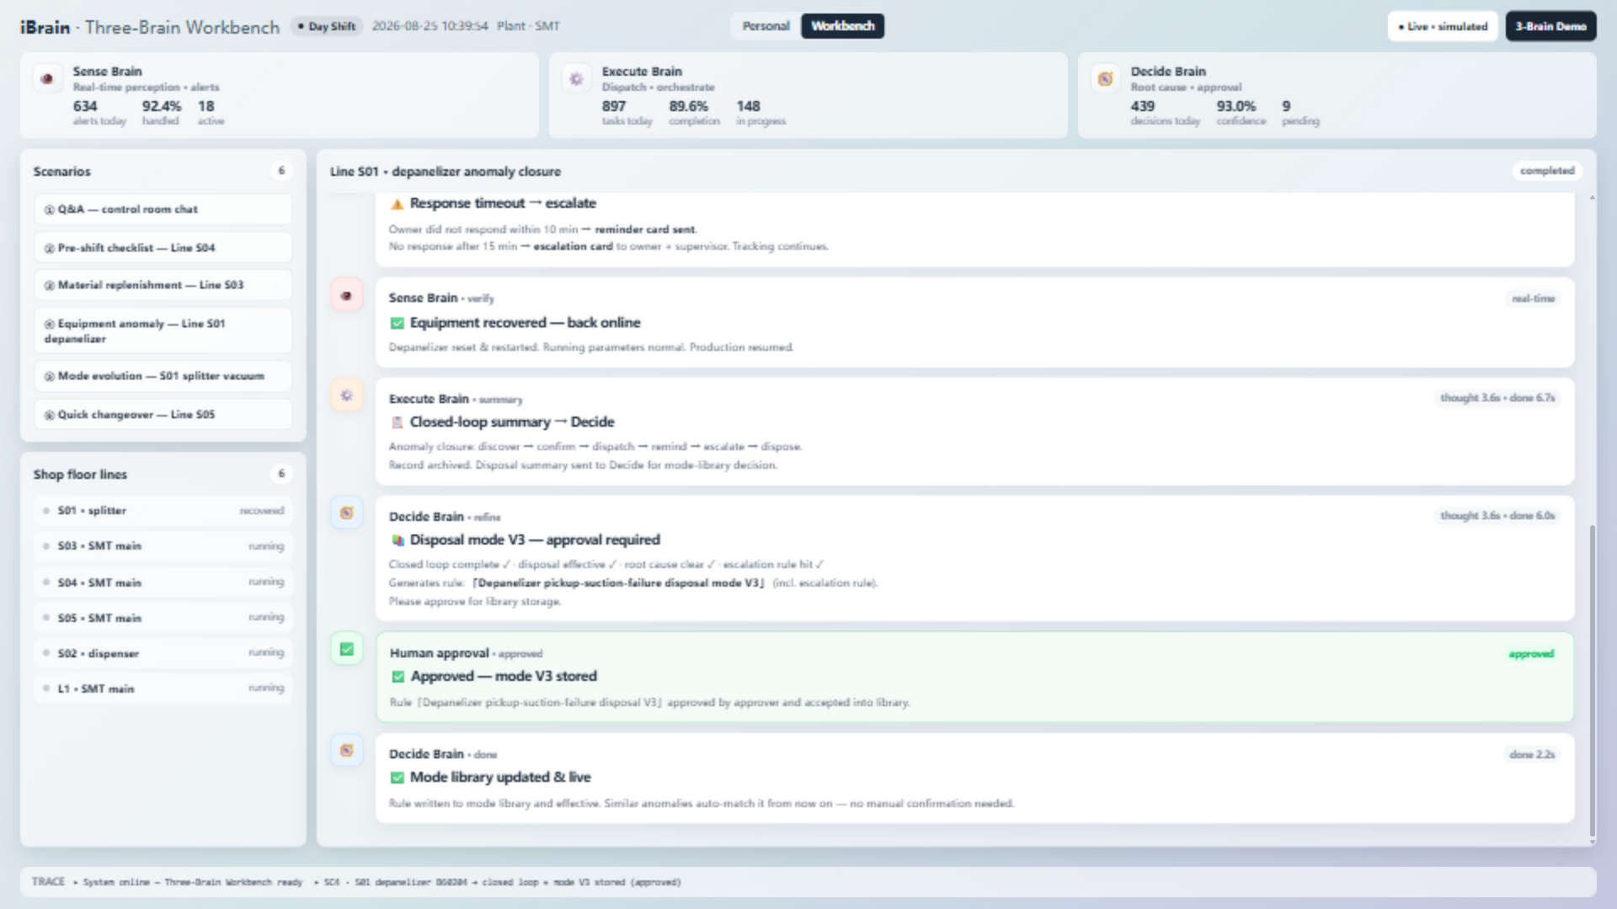This screenshot has width=1617, height=909.
Task: Click the Shop floor lines count badge 6
Action: point(281,474)
